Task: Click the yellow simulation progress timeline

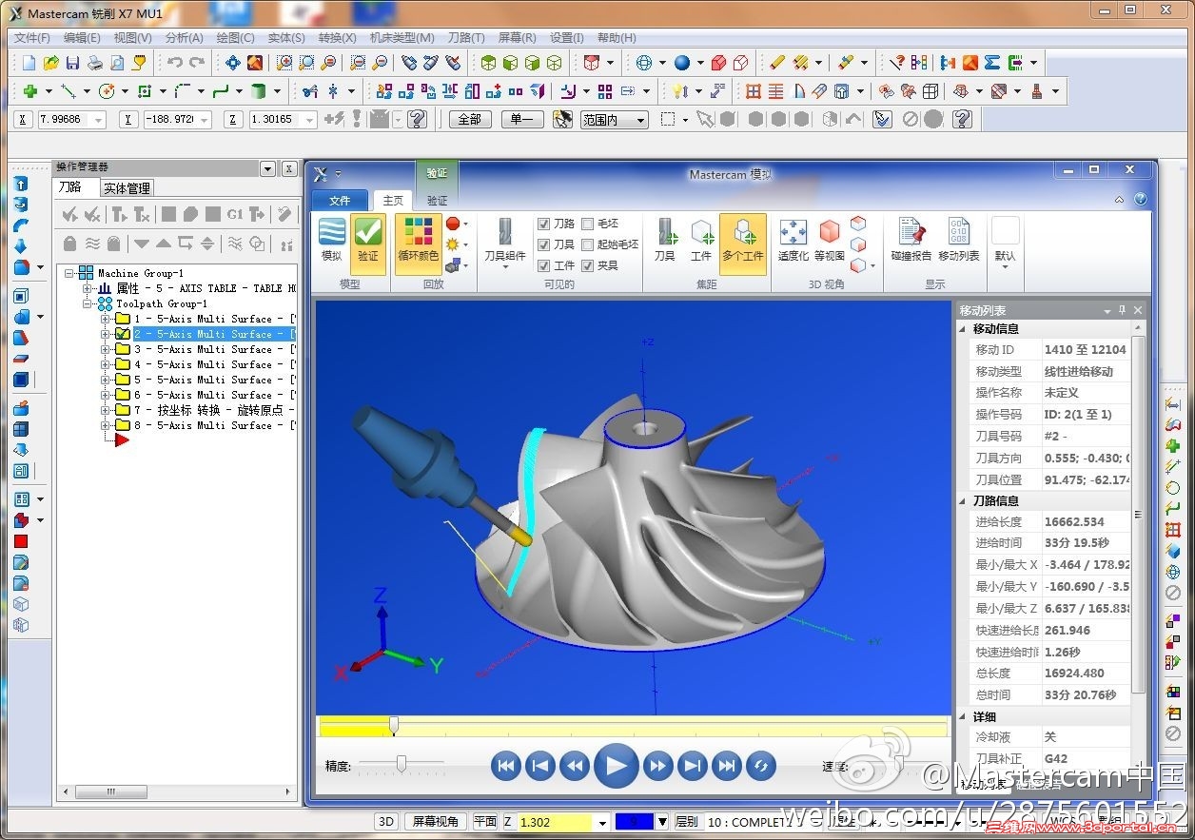Action: pos(633,728)
